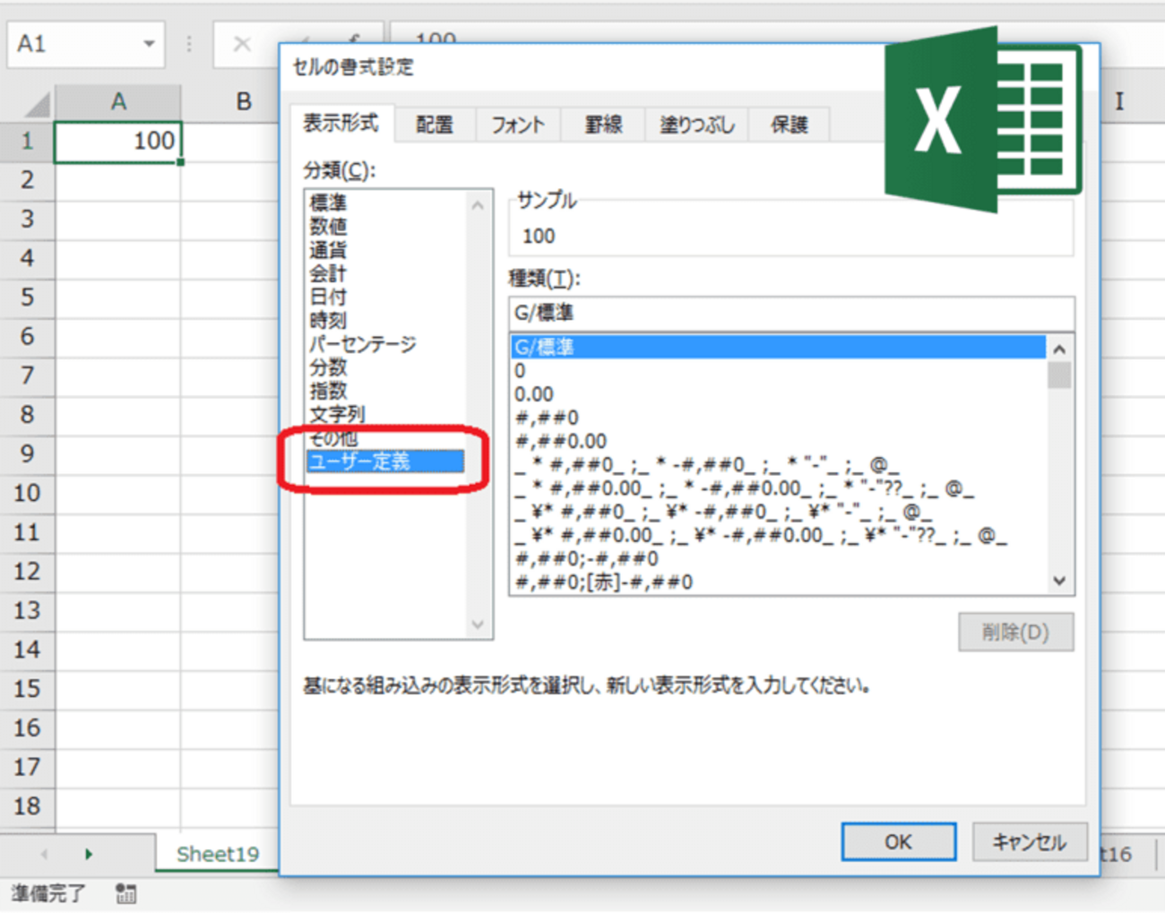
Task: Click the キャンセル button
Action: point(1030,842)
